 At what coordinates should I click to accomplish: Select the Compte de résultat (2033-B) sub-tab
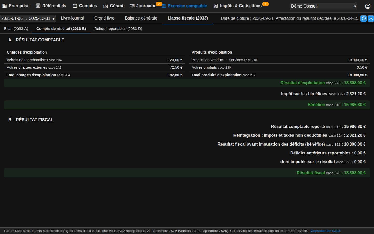pyautogui.click(x=61, y=29)
